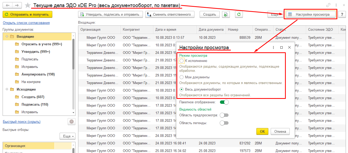Collapse the Входящие tree group
Image resolution: width=348 pixels, height=153 pixels.
pyautogui.click(x=7, y=37)
